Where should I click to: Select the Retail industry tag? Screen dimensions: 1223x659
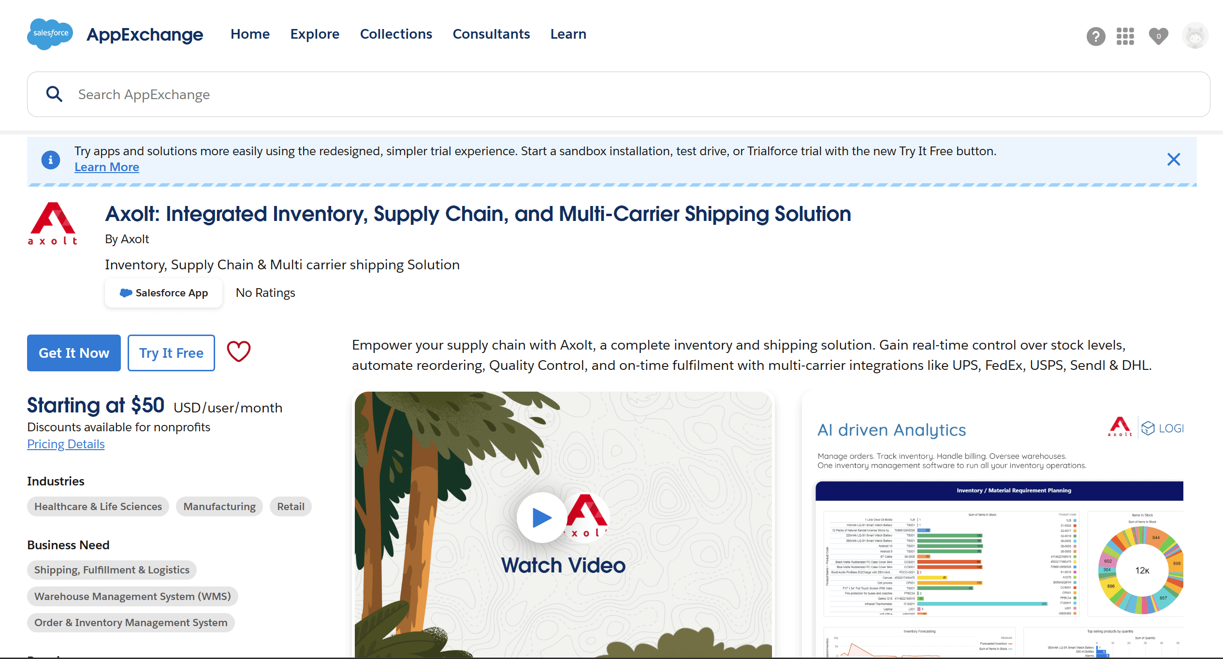[x=290, y=506]
